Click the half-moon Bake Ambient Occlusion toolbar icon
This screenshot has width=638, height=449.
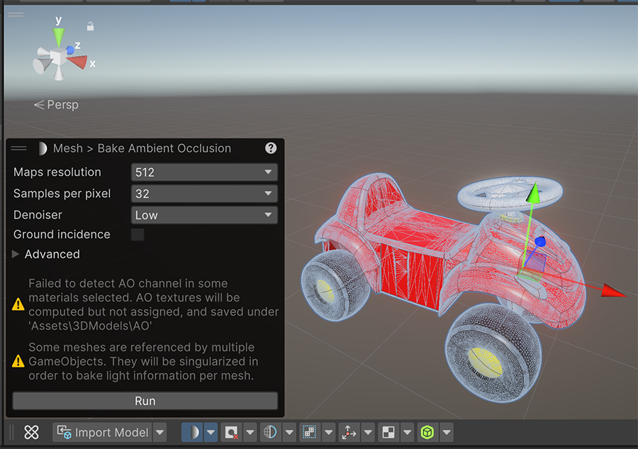pyautogui.click(x=191, y=432)
